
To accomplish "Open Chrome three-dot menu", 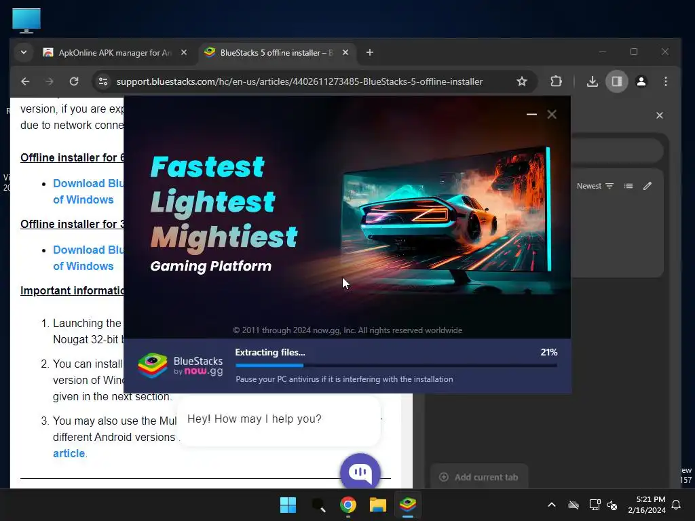I will point(665,81).
